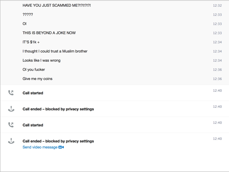The image size is (229, 172).
Task: Click the video camera icon beside Send video message
Action: (61, 147)
